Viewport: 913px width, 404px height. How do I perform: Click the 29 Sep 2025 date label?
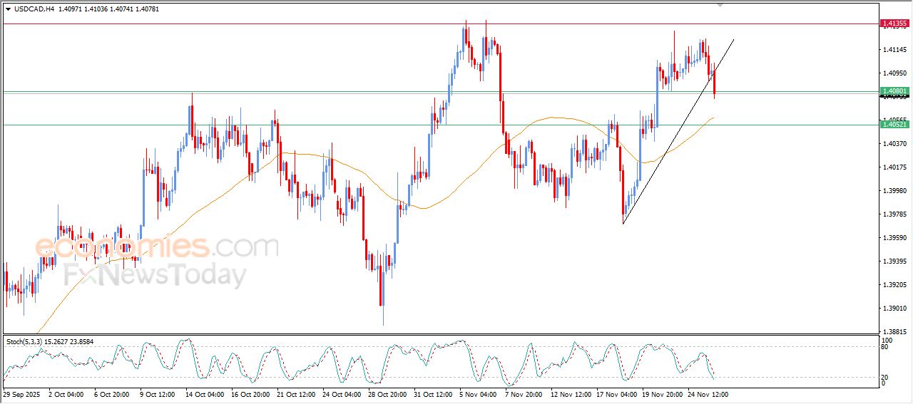(20, 393)
